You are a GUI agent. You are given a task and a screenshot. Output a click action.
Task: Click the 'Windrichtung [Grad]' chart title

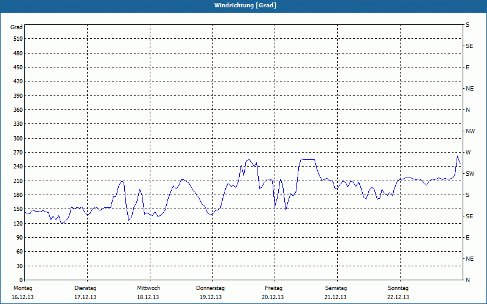click(245, 5)
